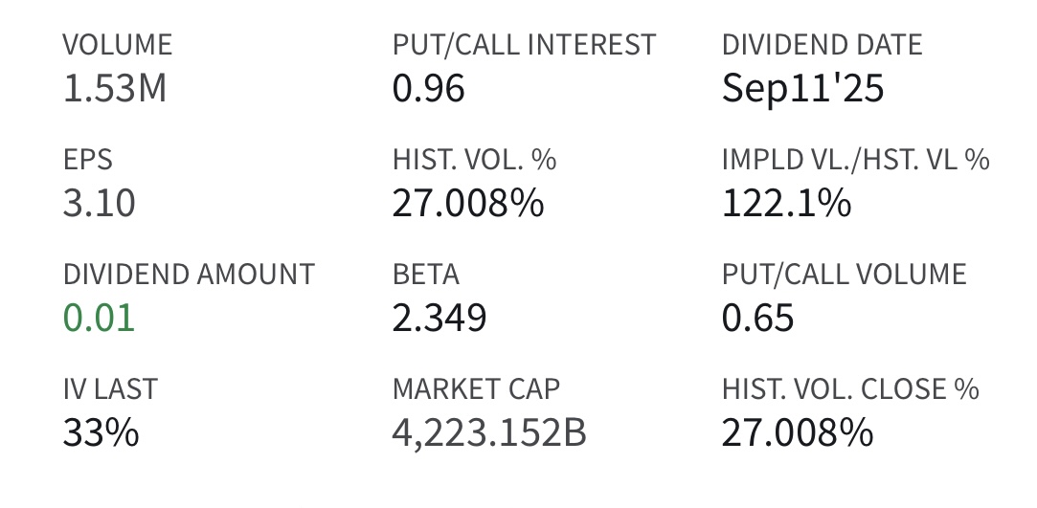Select the VOLUME label
The width and height of the screenshot is (1037, 508).
[118, 45]
